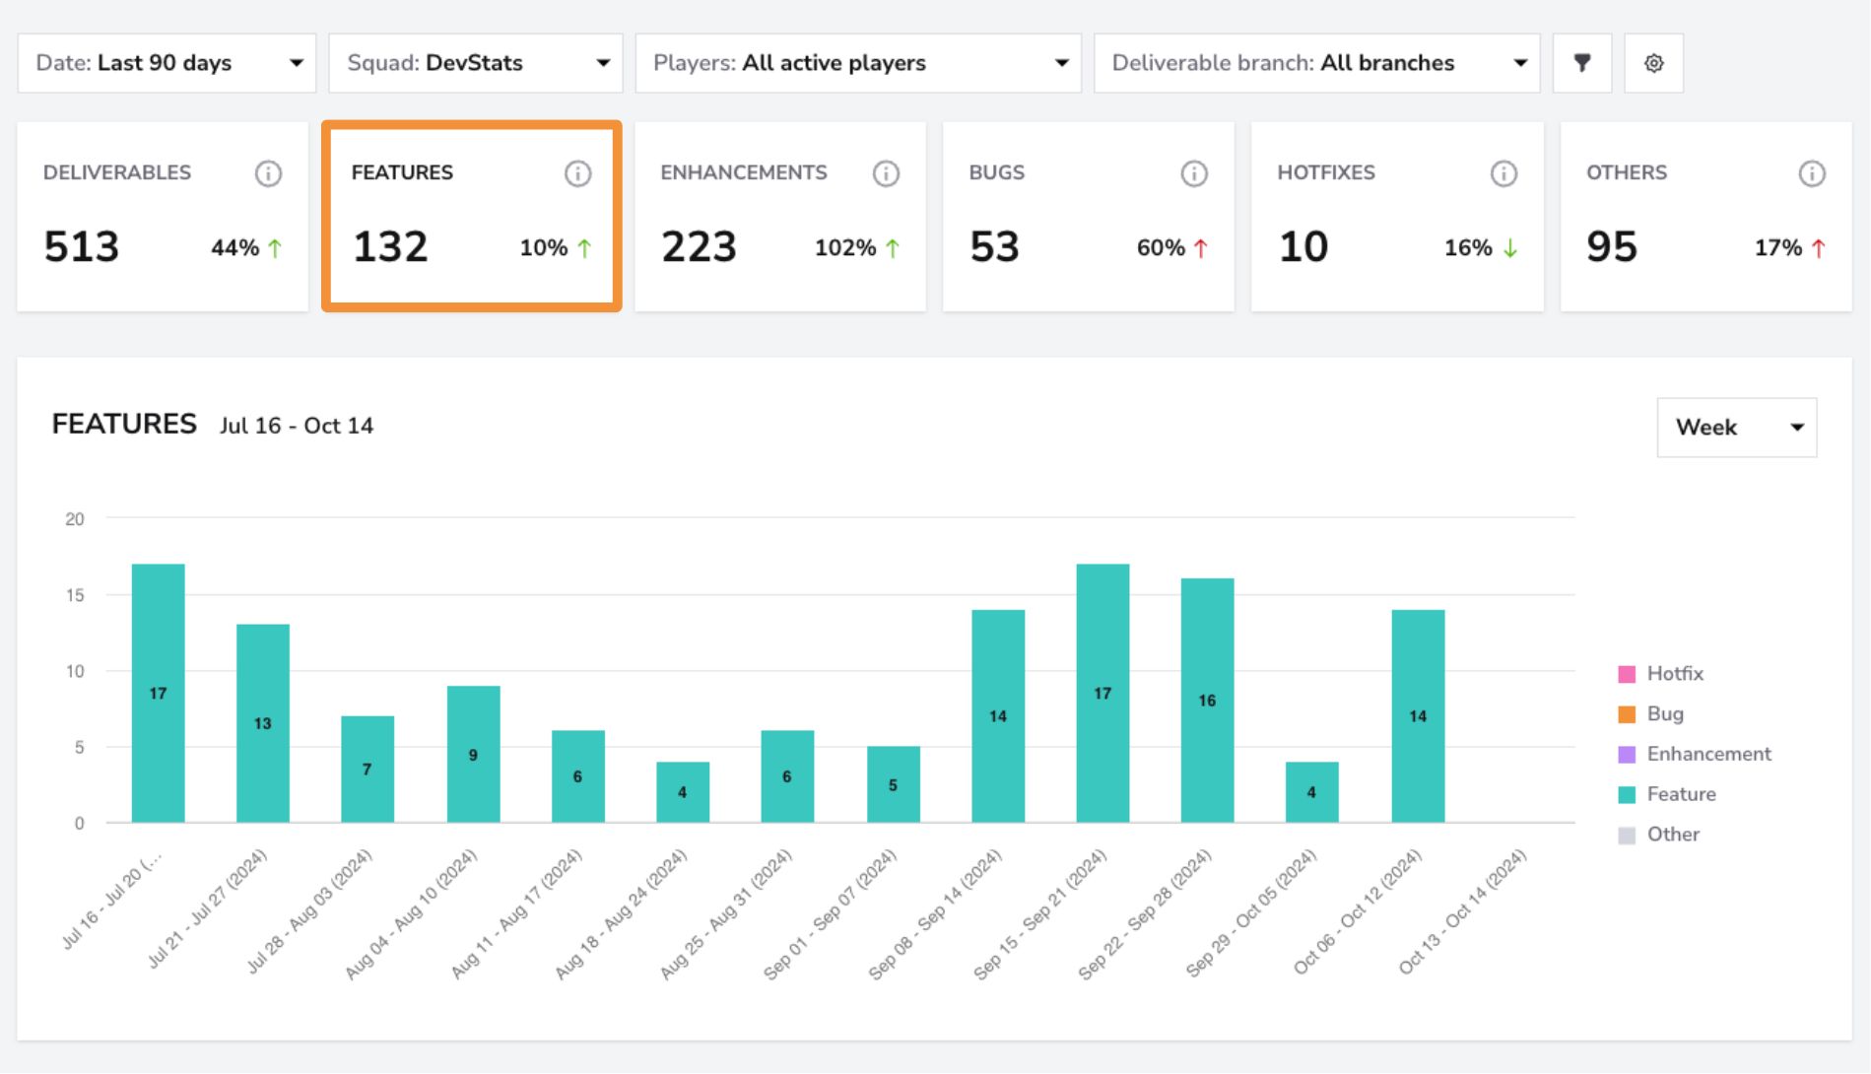
Task: Click the Deliverables info icon
Action: point(268,173)
